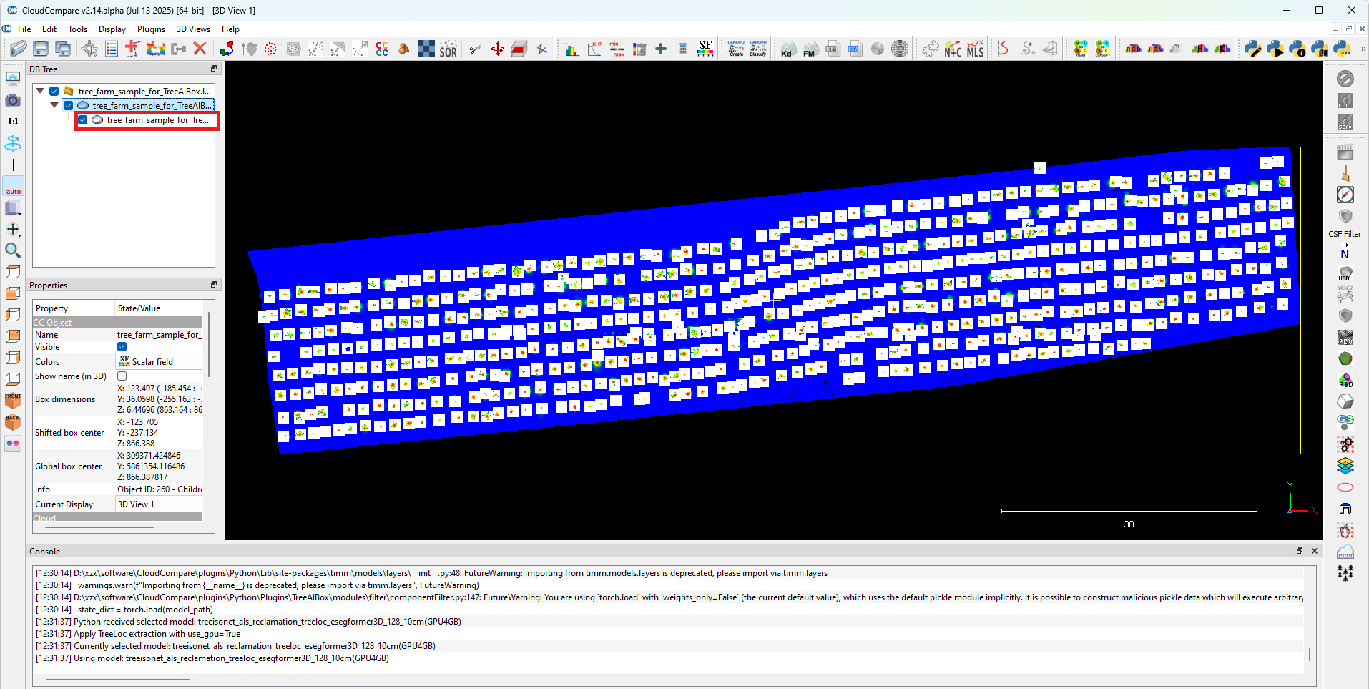The width and height of the screenshot is (1369, 689).
Task: Float the Console panel button
Action: [1300, 551]
